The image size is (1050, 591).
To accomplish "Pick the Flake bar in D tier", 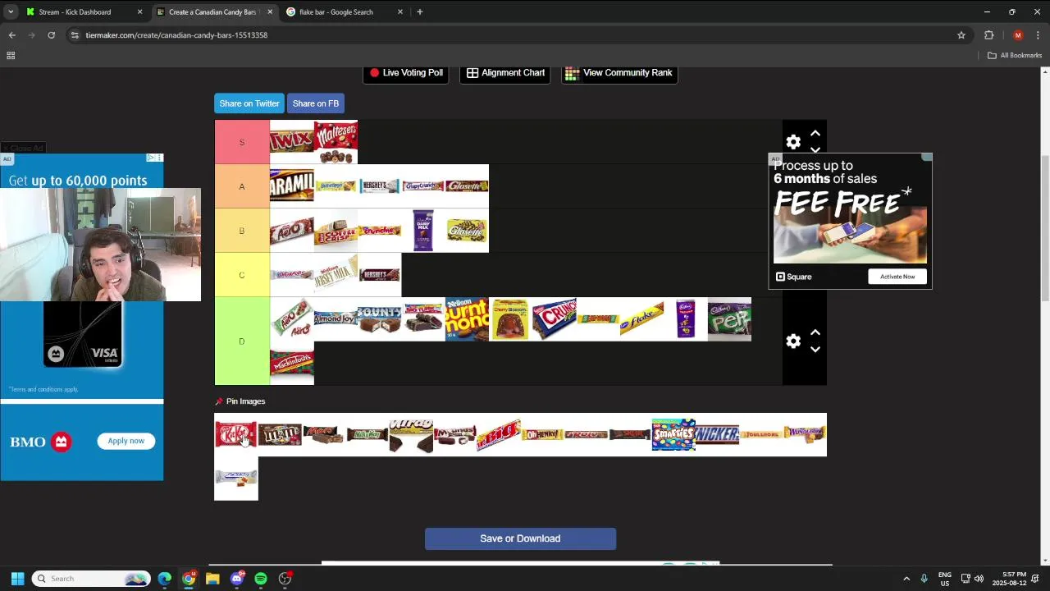I will 641,319.
